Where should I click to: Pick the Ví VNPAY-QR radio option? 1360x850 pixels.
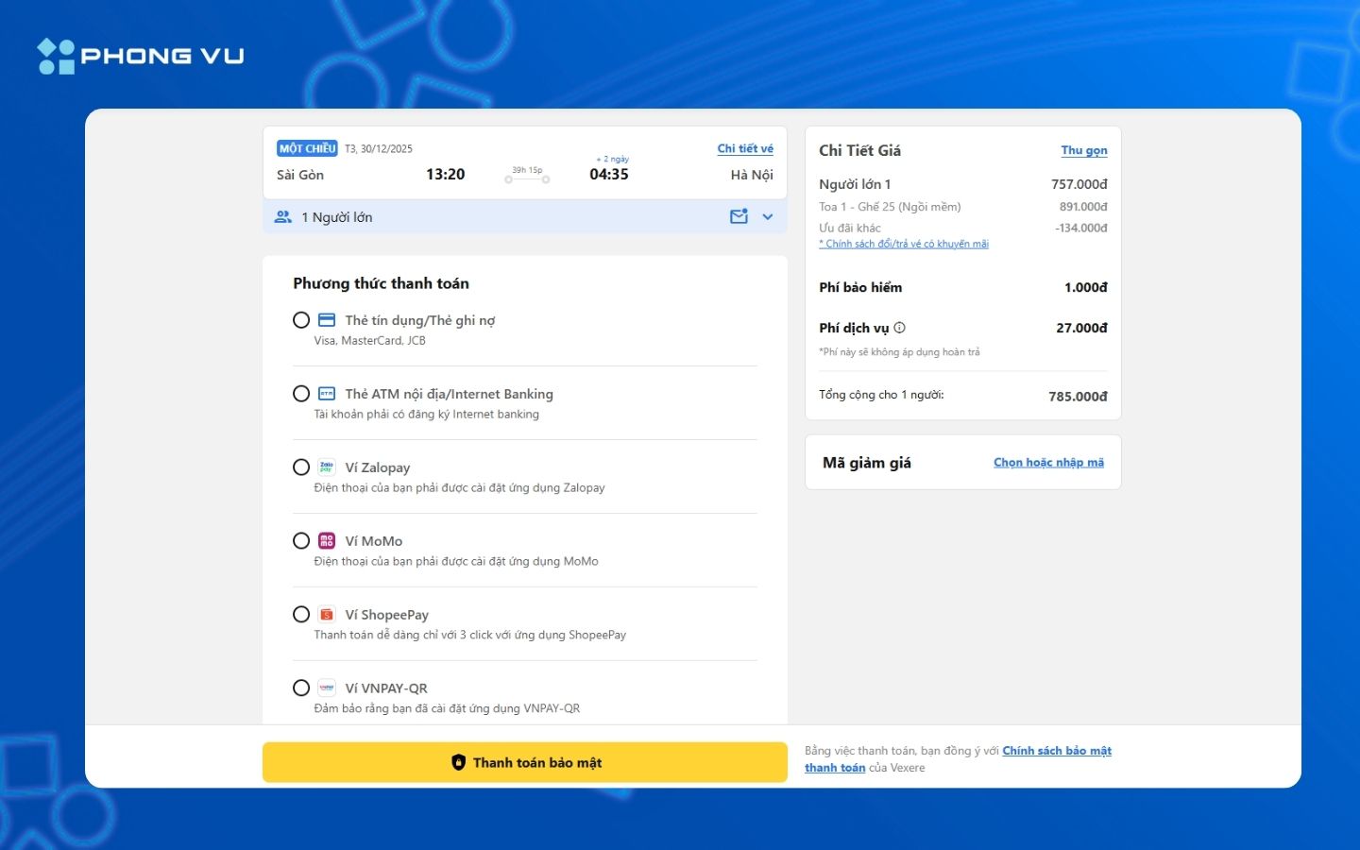point(301,688)
